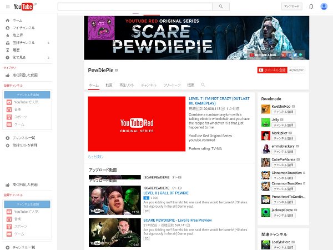Switch to the フリートーク tab

(172, 85)
